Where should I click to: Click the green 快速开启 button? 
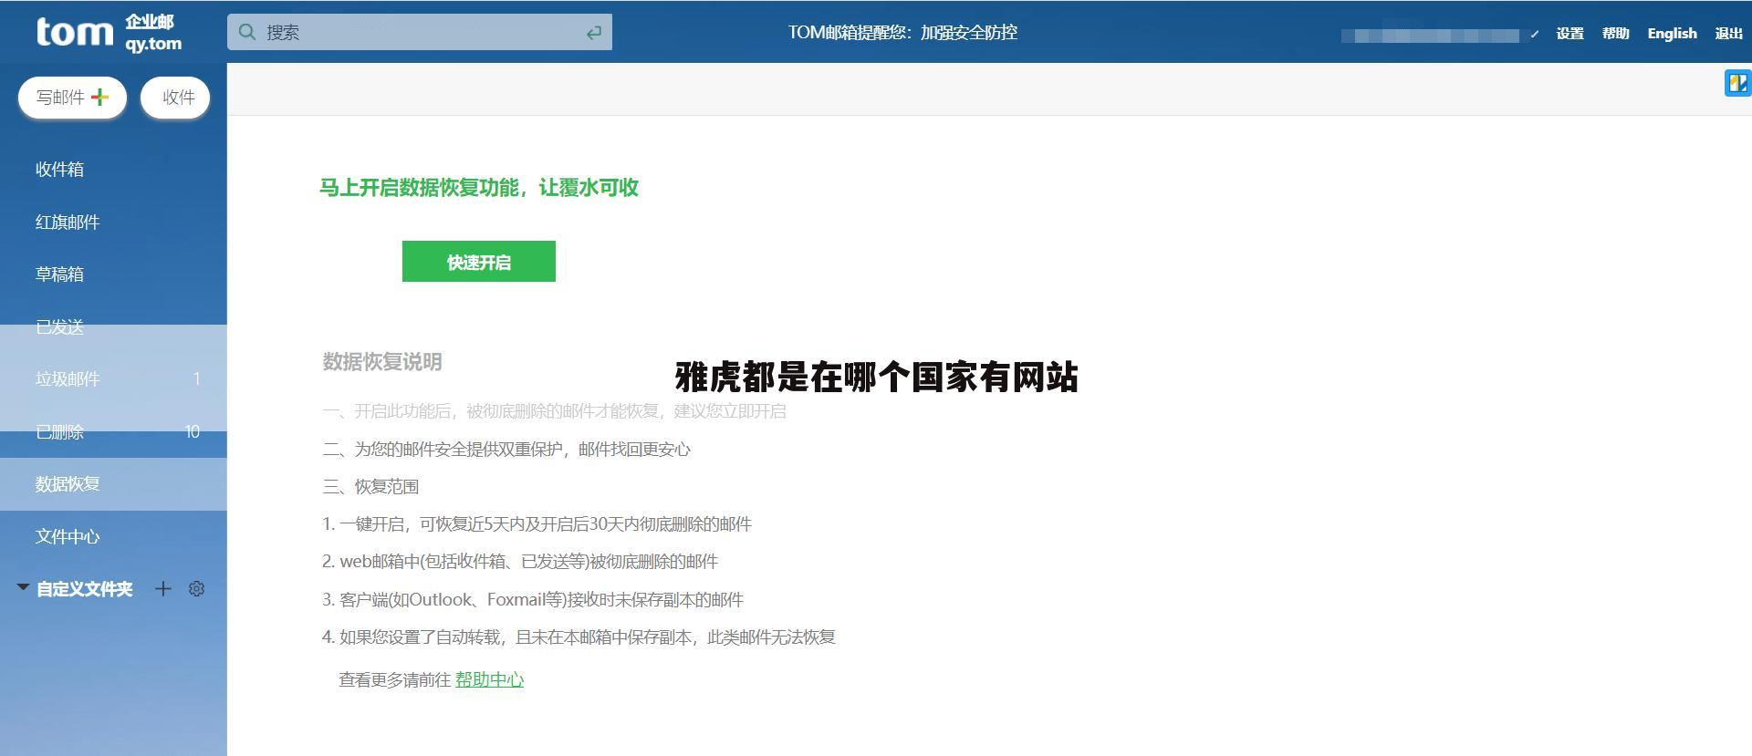tap(478, 261)
